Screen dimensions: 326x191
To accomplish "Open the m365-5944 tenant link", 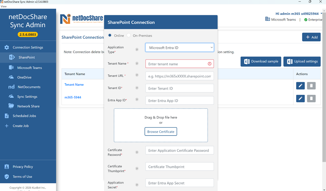I will click(73, 97).
